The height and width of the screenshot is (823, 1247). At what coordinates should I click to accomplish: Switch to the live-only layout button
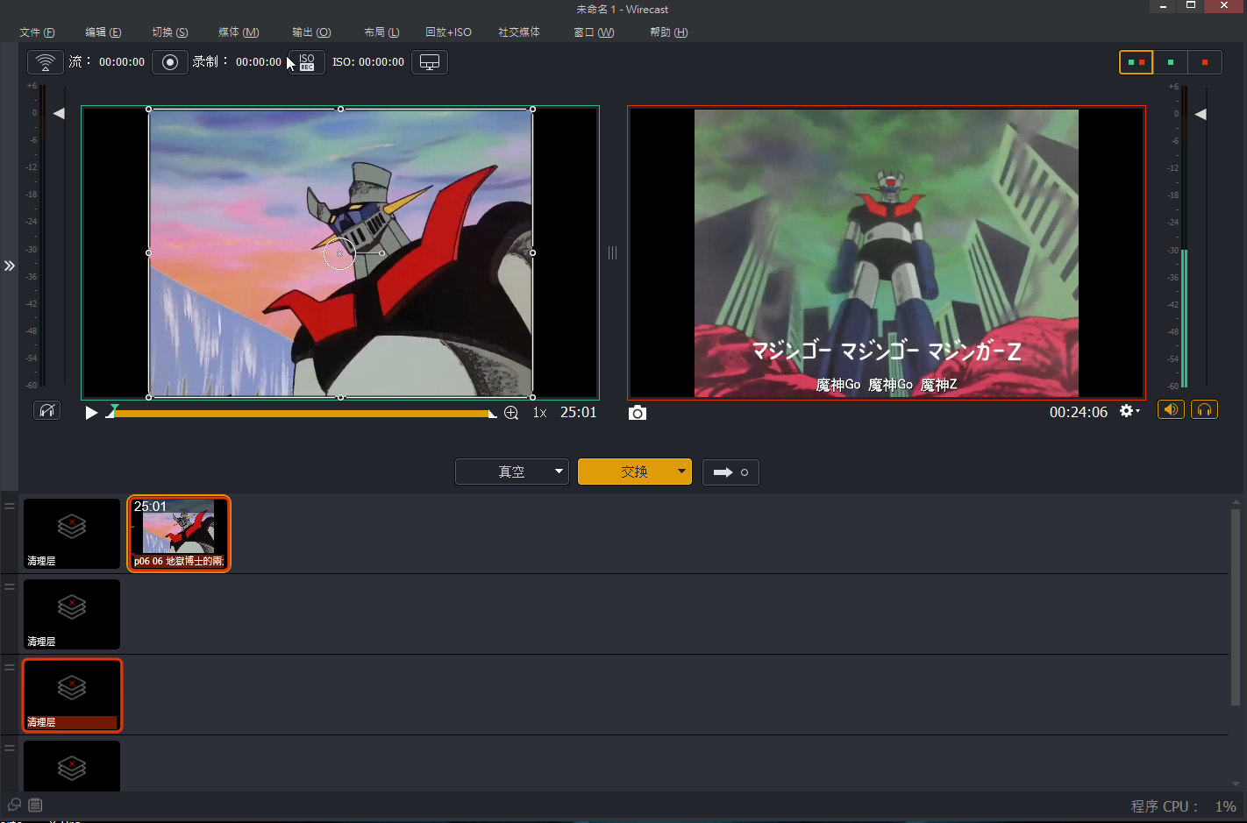click(x=1205, y=62)
